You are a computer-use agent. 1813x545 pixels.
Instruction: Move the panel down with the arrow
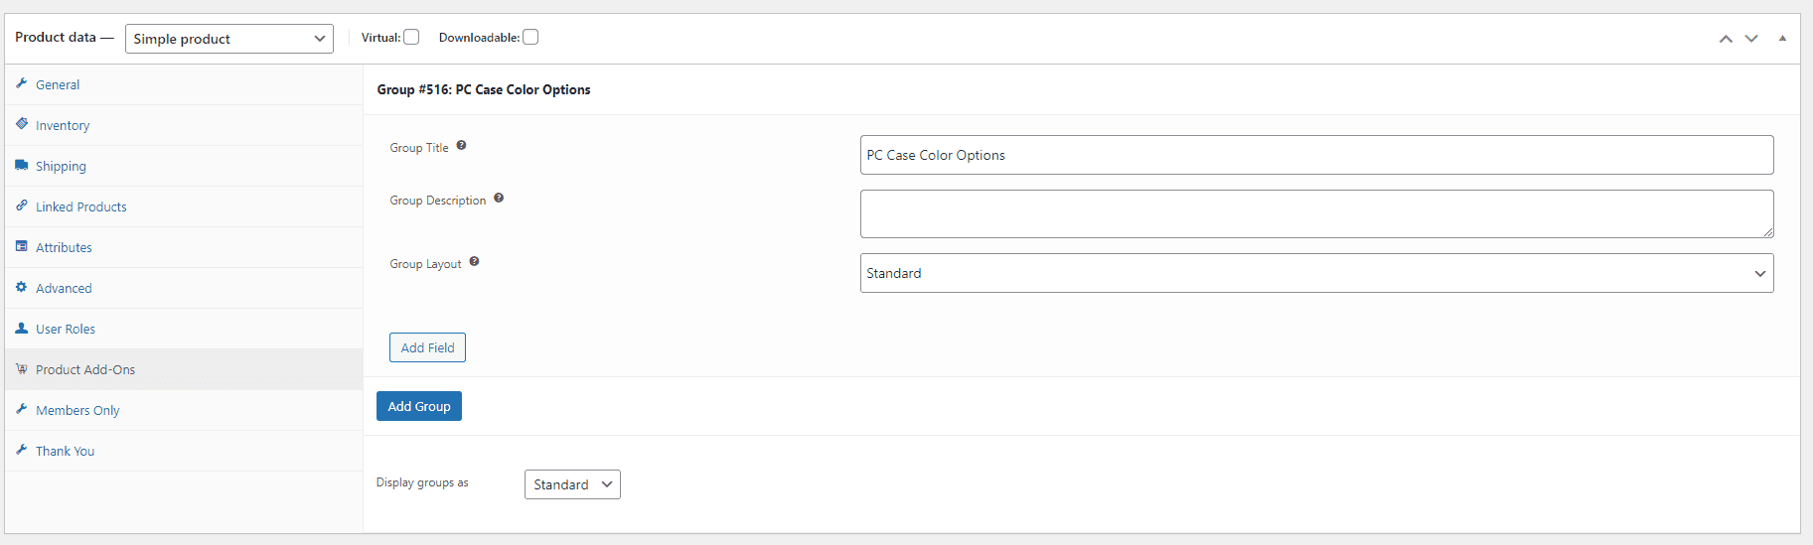1751,39
